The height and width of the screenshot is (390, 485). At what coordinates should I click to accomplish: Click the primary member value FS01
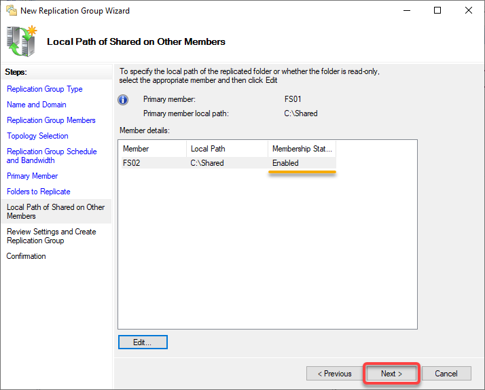(293, 99)
